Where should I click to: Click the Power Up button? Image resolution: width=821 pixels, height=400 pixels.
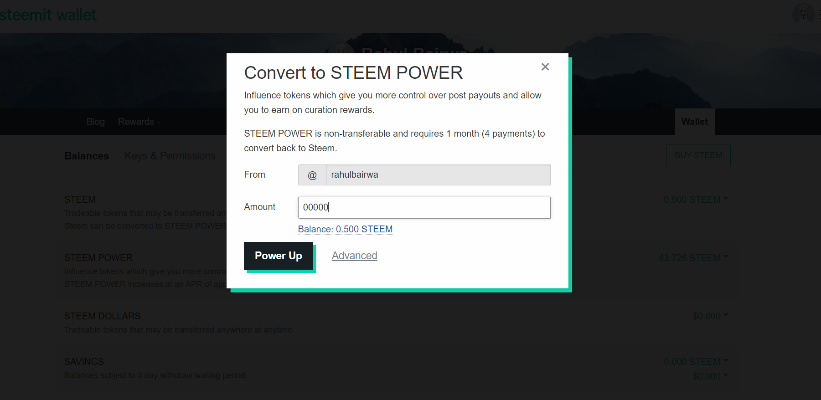coord(279,256)
